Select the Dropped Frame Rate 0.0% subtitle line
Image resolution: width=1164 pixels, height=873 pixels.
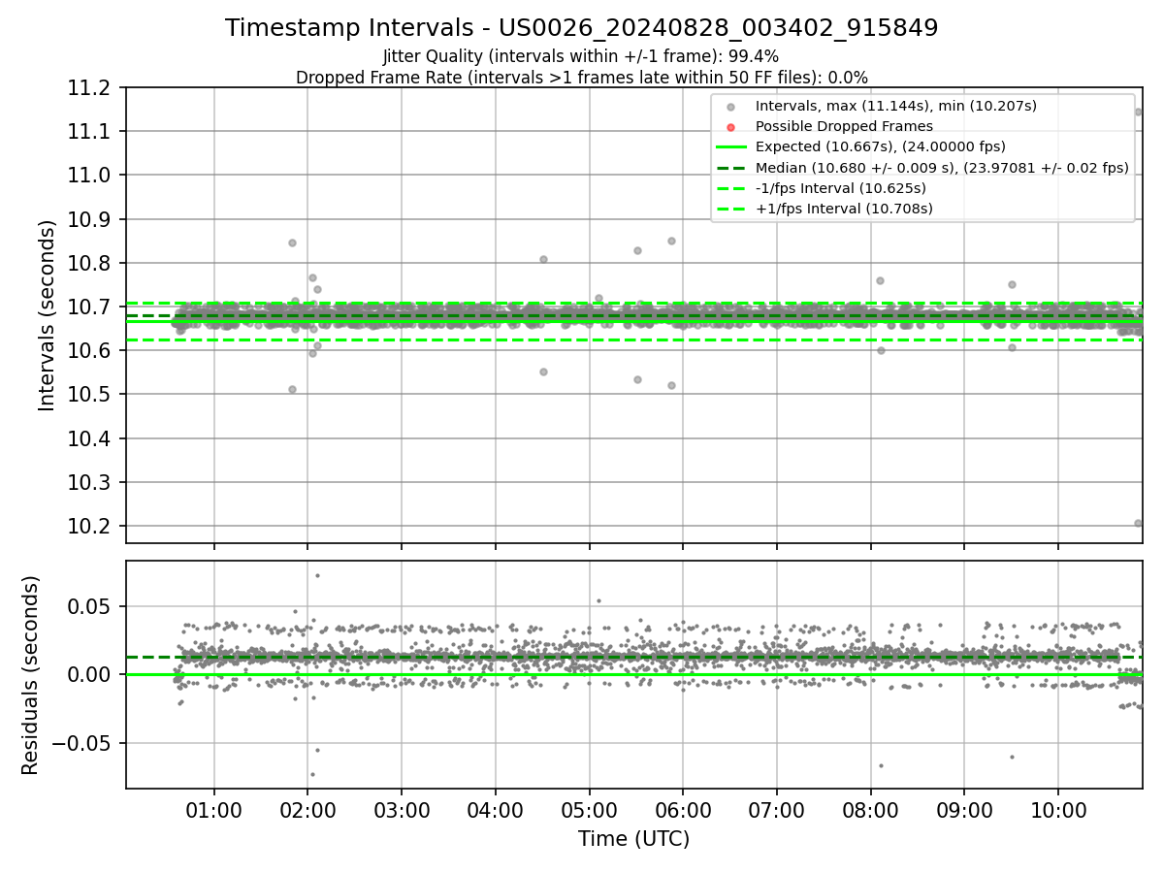(582, 78)
